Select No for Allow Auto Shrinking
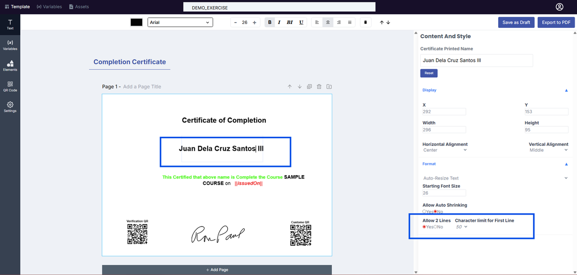577x275 pixels. tap(436, 212)
